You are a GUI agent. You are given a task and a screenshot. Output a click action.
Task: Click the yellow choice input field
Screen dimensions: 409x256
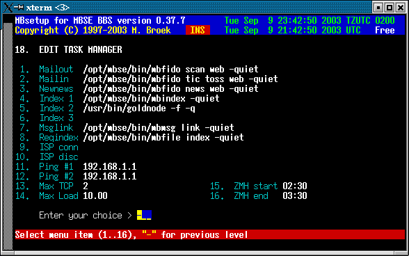coord(144,215)
